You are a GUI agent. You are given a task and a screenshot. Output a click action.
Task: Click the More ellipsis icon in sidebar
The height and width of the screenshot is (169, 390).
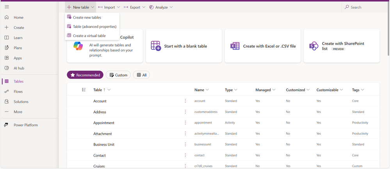(7, 112)
